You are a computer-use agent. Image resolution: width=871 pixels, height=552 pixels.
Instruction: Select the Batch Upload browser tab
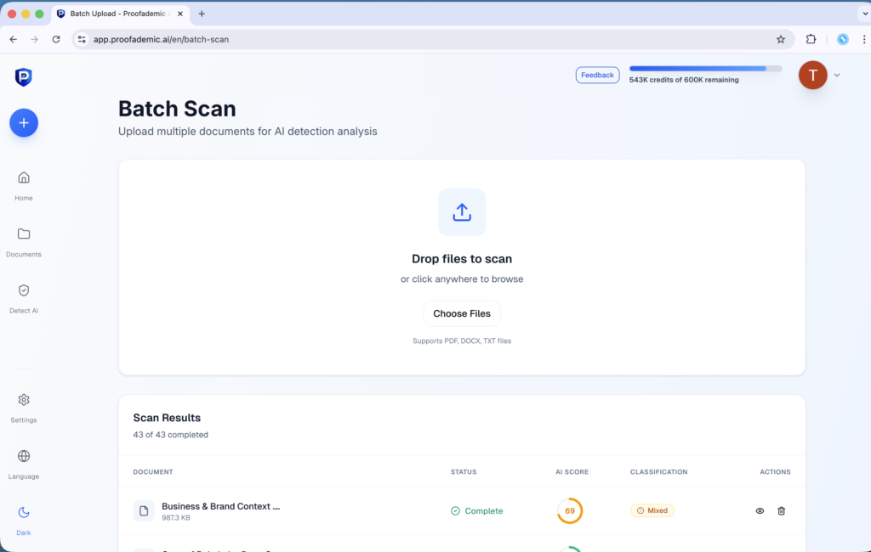[x=121, y=14]
